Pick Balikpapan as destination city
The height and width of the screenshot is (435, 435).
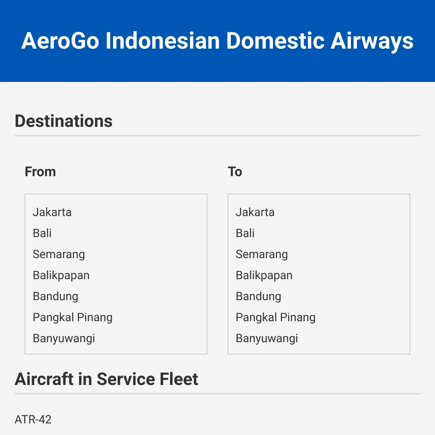(319, 275)
